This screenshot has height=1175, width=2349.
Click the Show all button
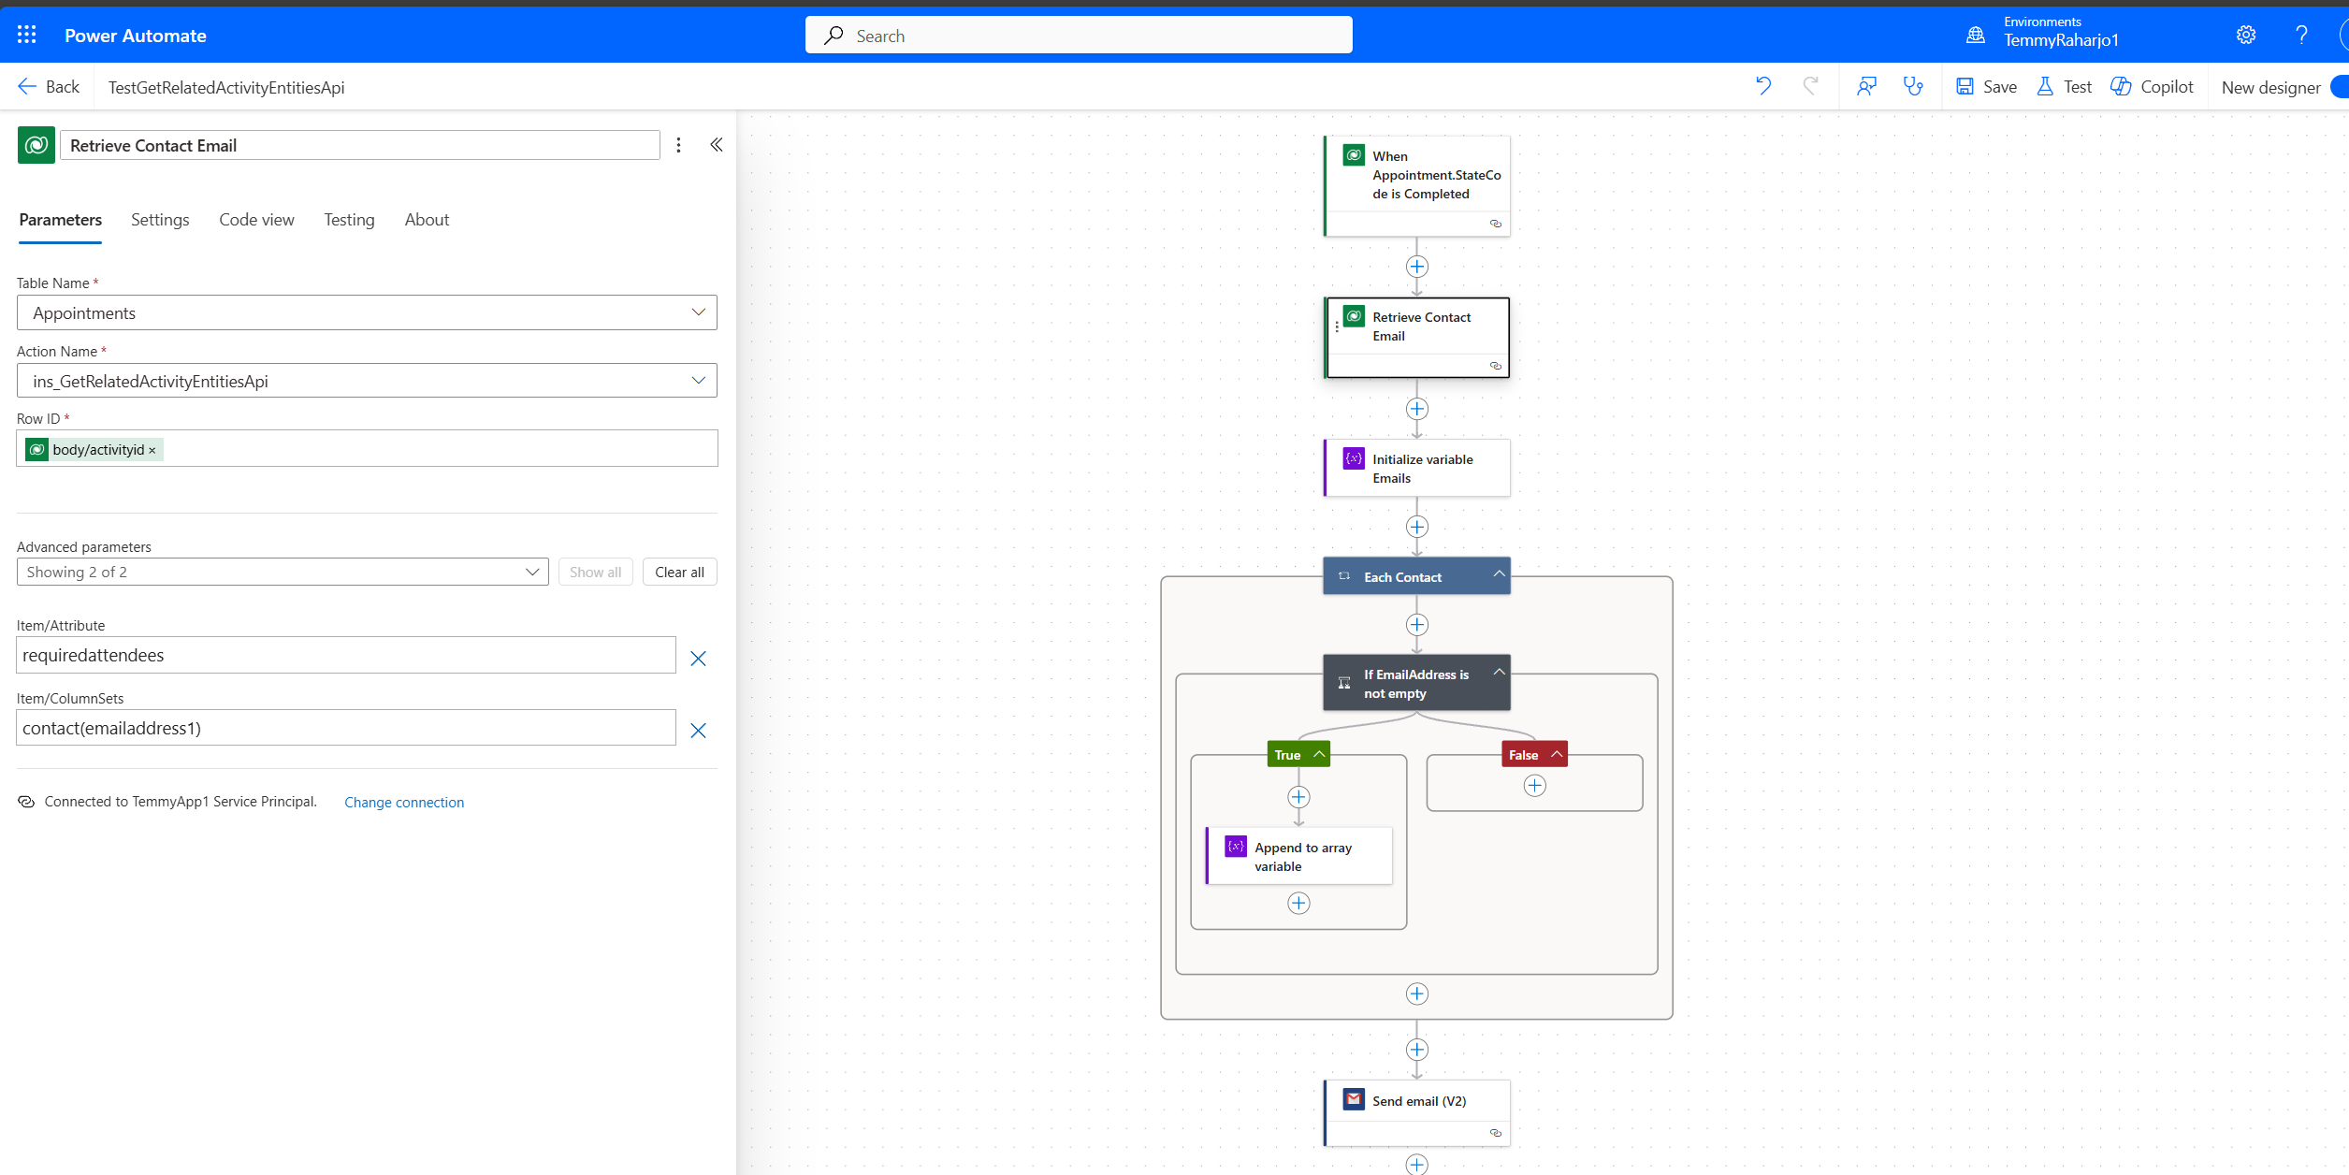(595, 572)
